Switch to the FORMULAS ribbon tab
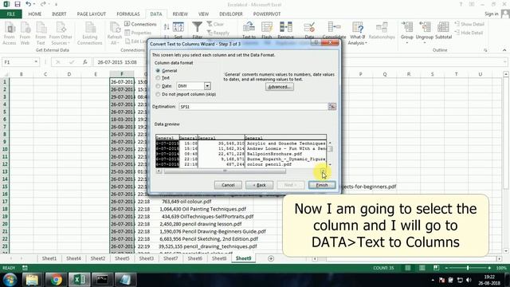This screenshot has height=287, width=510. pyautogui.click(x=128, y=14)
